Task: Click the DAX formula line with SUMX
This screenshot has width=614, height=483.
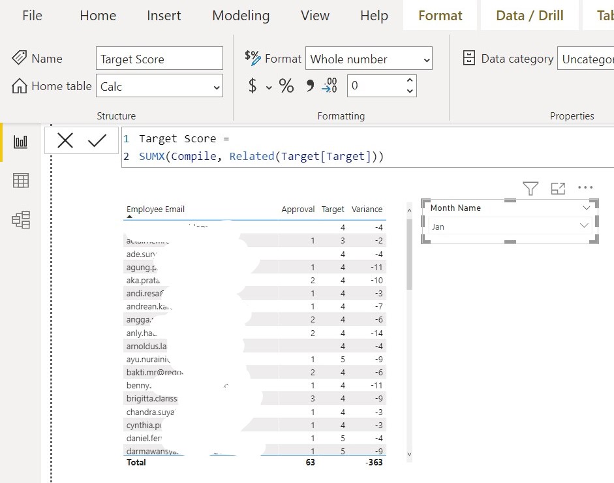Action: [261, 156]
